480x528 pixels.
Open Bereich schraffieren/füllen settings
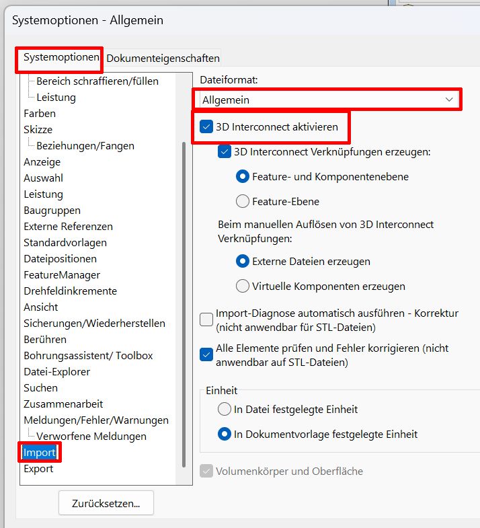coord(97,81)
